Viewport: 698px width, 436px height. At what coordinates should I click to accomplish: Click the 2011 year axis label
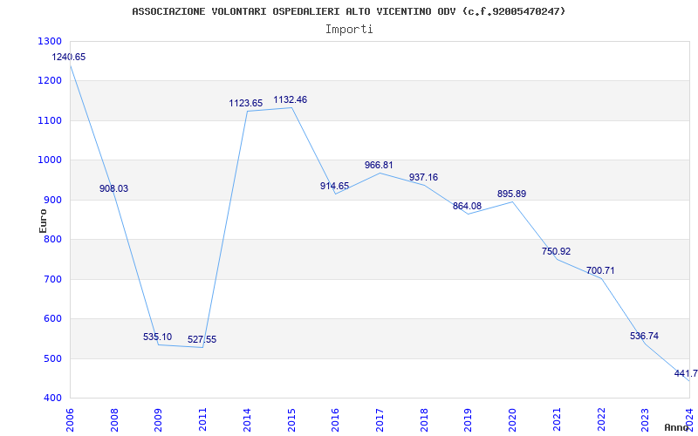pos(202,420)
